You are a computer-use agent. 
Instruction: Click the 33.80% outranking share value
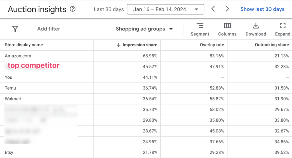point(282,120)
